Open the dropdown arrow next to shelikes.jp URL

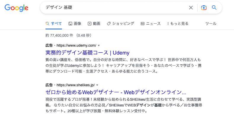pyautogui.click(x=97, y=85)
